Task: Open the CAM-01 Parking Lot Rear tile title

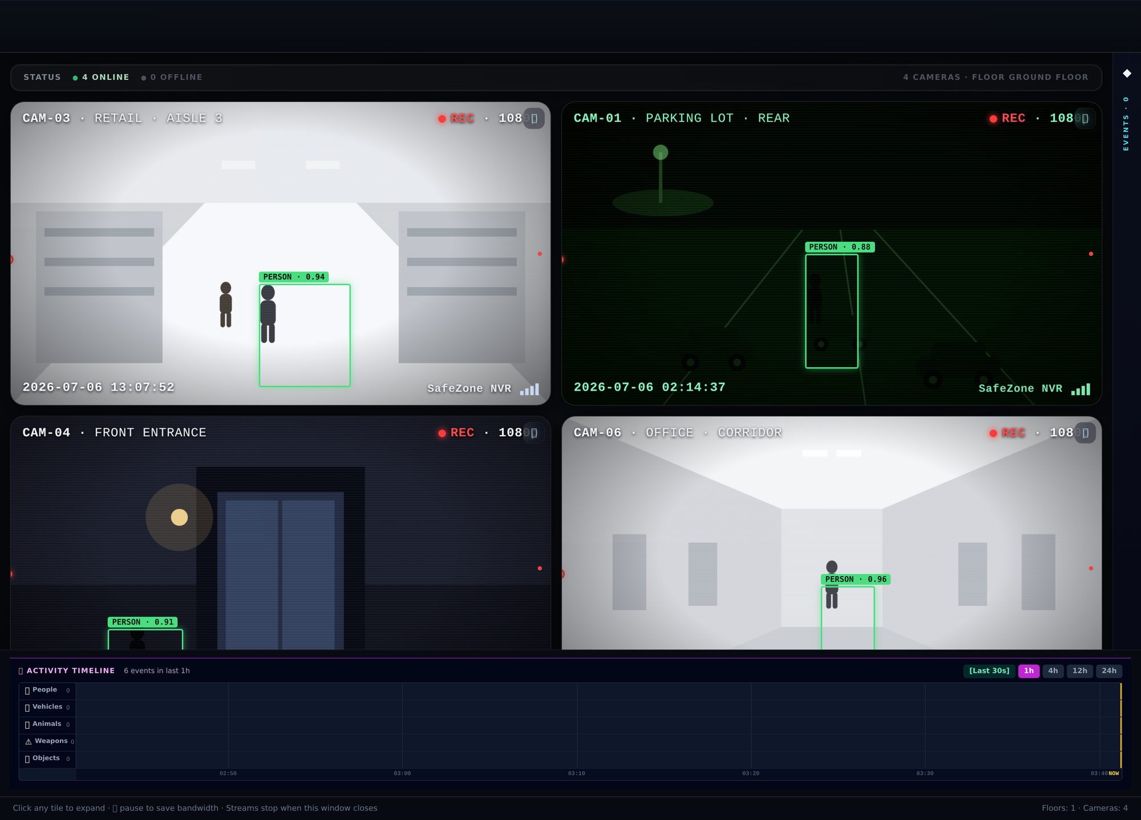Action: click(682, 118)
